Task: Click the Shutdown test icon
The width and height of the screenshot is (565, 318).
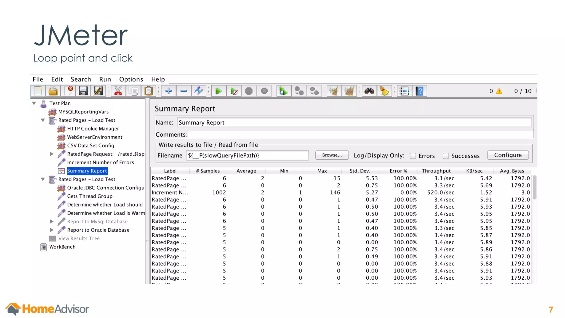Action: [x=264, y=91]
